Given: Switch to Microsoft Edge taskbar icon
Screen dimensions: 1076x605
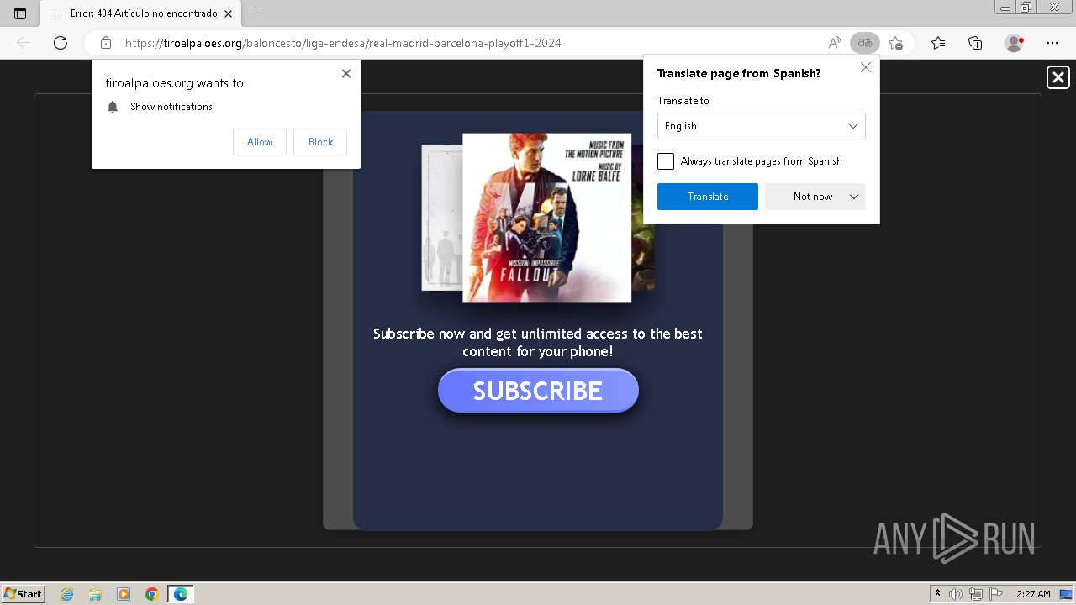Looking at the screenshot, I should (181, 594).
